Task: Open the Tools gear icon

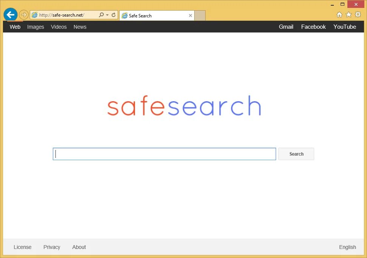Action: [358, 14]
